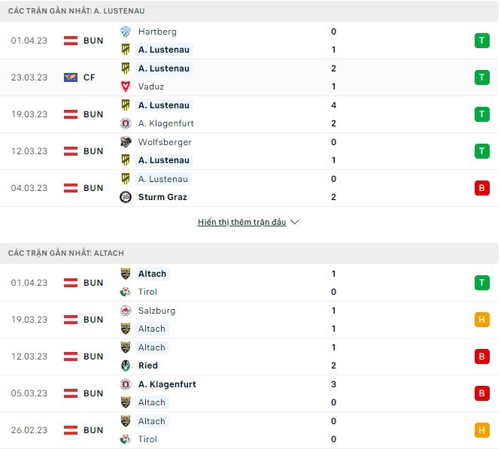Click the green T badge for Hartberg match

481,41
